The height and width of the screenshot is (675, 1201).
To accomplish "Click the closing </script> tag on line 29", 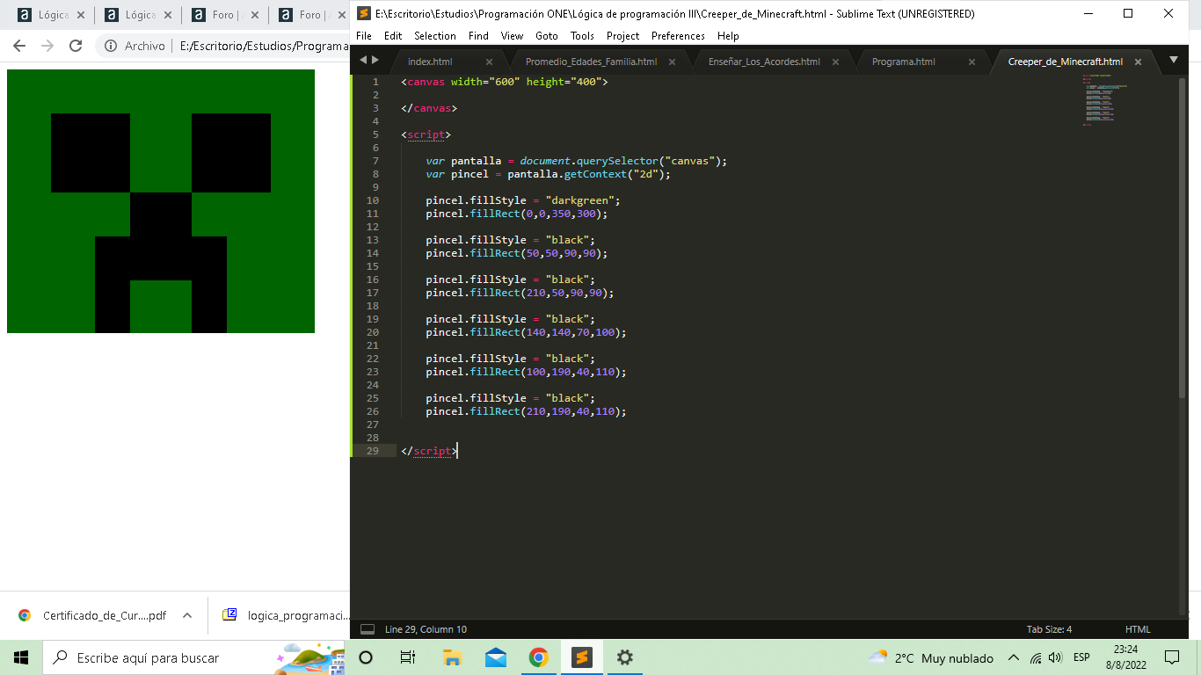I will 429,451.
